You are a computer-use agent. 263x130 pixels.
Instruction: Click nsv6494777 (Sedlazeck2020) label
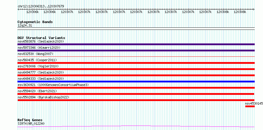point(41,72)
